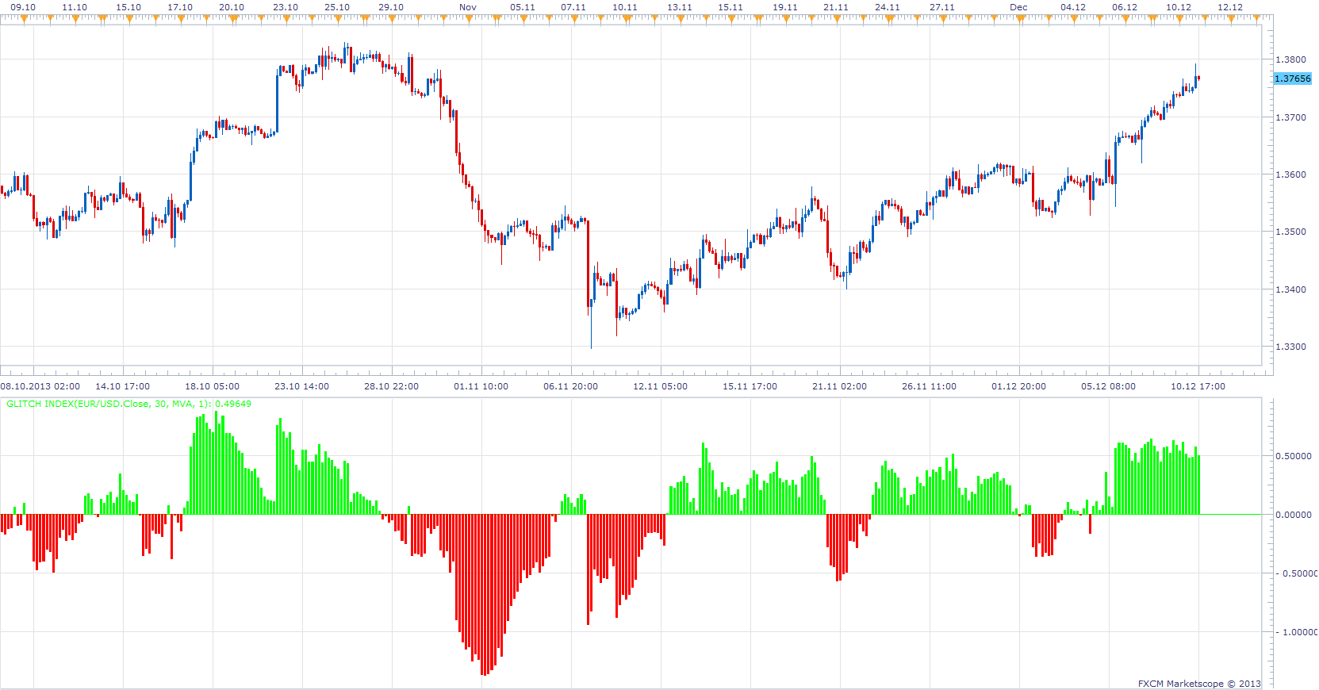The image size is (1319, 690).
Task: Click the current price tag 1.37656
Action: click(x=1292, y=79)
